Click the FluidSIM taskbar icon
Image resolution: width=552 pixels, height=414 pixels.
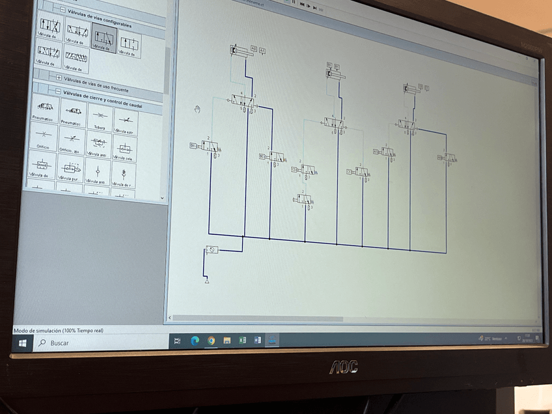tap(272, 340)
